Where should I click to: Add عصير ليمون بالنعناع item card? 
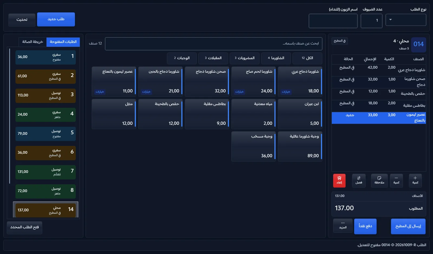click(114, 82)
